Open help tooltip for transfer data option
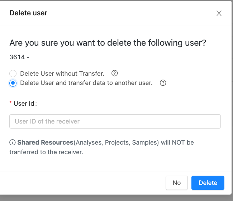 [163, 83]
